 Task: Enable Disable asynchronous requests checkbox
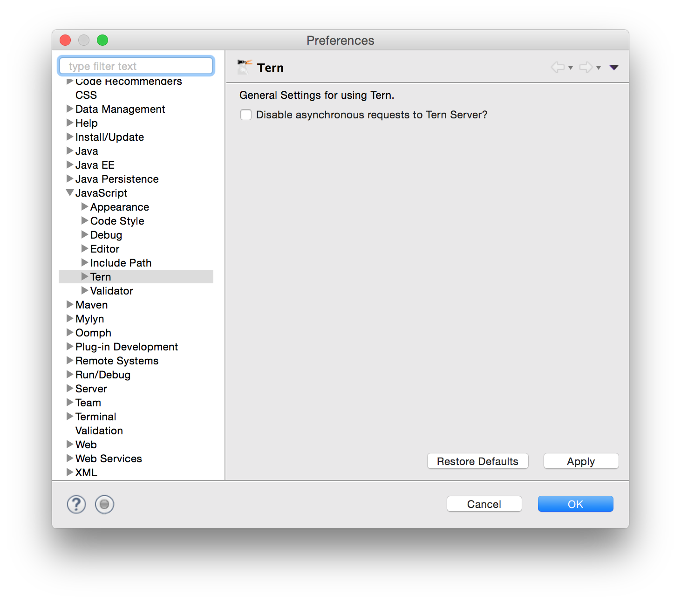tap(246, 115)
